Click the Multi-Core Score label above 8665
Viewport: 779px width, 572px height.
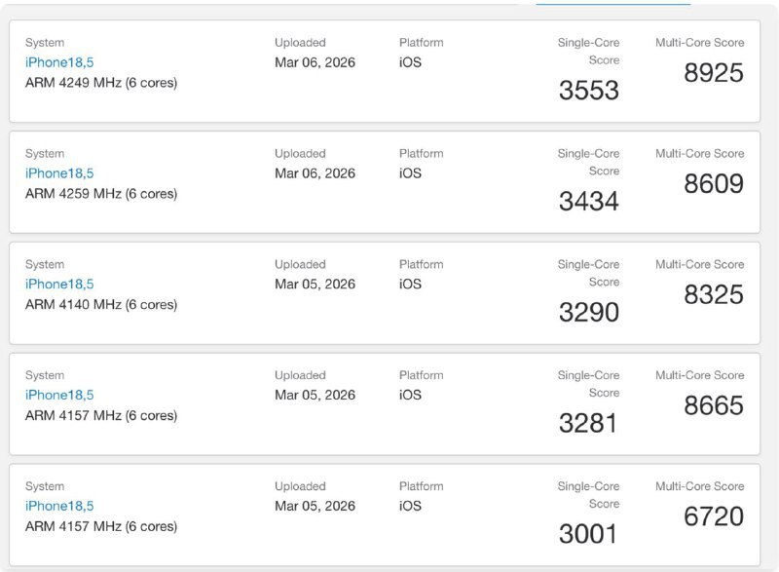pyautogui.click(x=699, y=375)
